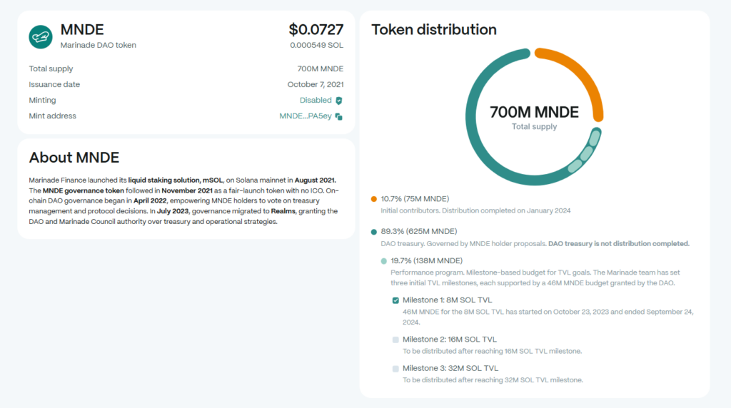Click the MNDE token logo icon
731x408 pixels.
(x=41, y=36)
